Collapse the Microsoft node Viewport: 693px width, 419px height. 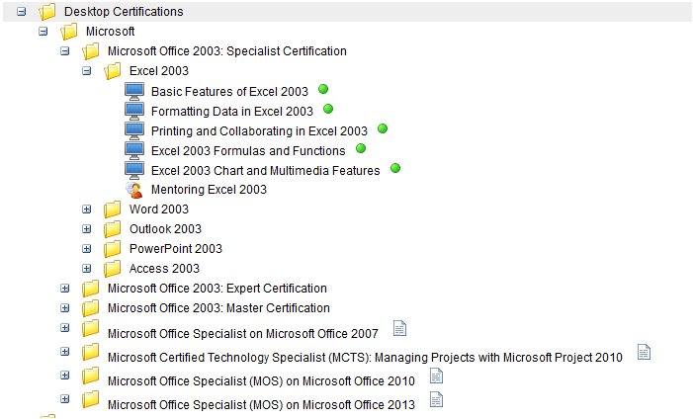click(43, 32)
